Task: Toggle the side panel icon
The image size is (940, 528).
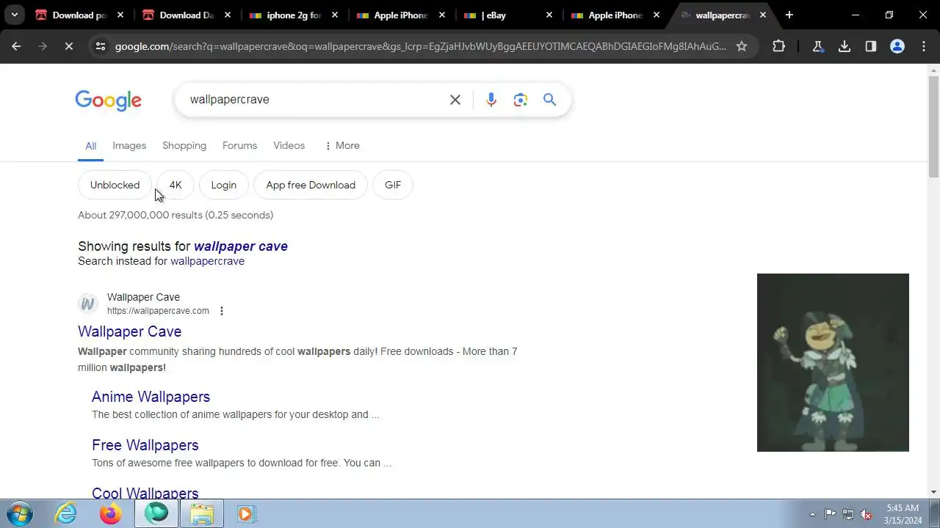Action: (871, 46)
